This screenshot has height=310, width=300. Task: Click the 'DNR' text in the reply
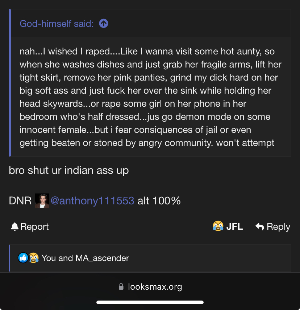[20, 201]
